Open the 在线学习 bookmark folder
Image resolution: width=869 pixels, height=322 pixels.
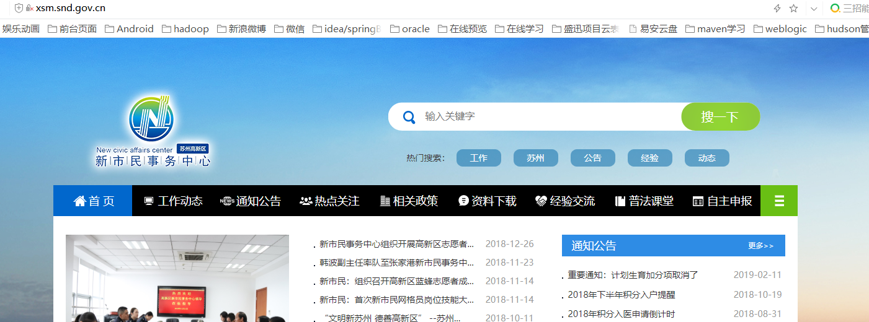pos(519,28)
